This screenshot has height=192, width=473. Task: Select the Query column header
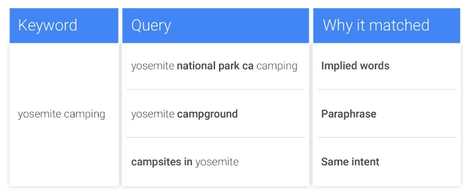coord(151,25)
